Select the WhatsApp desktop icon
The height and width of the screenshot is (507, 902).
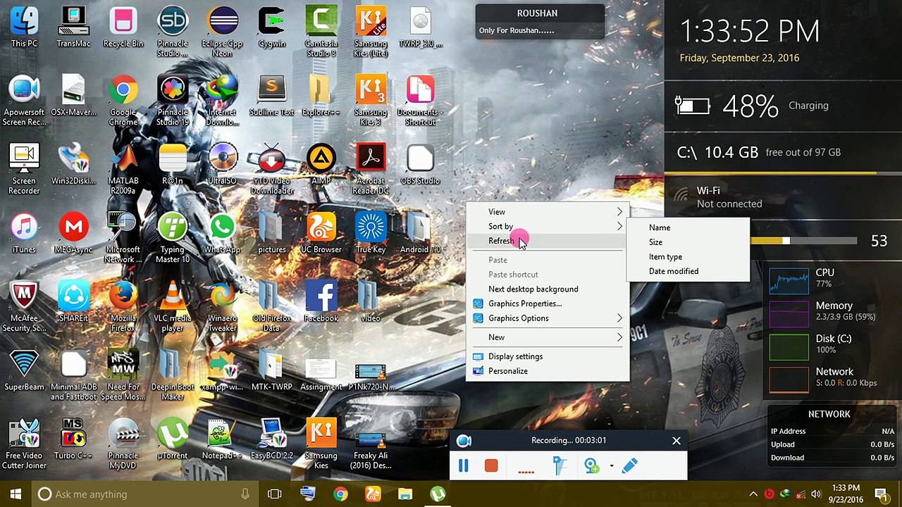pyautogui.click(x=222, y=234)
